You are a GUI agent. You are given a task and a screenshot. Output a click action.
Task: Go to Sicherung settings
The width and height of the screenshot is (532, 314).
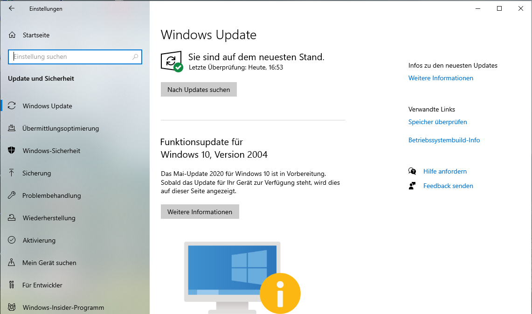click(x=37, y=173)
